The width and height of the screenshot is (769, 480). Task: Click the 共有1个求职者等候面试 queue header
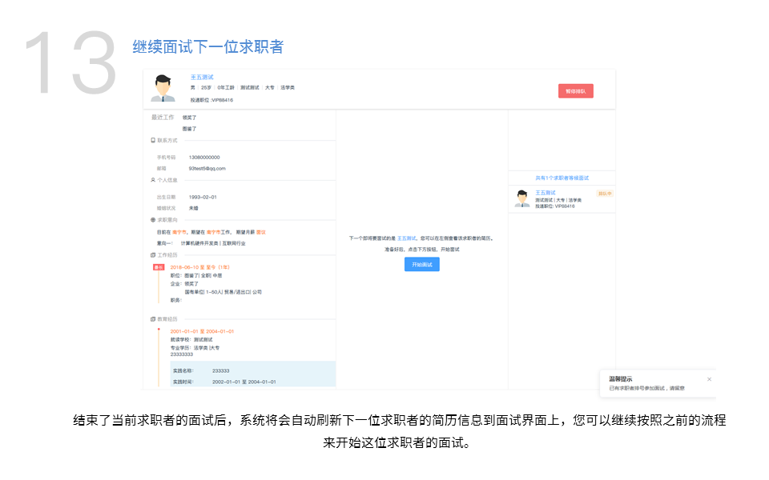coord(562,178)
